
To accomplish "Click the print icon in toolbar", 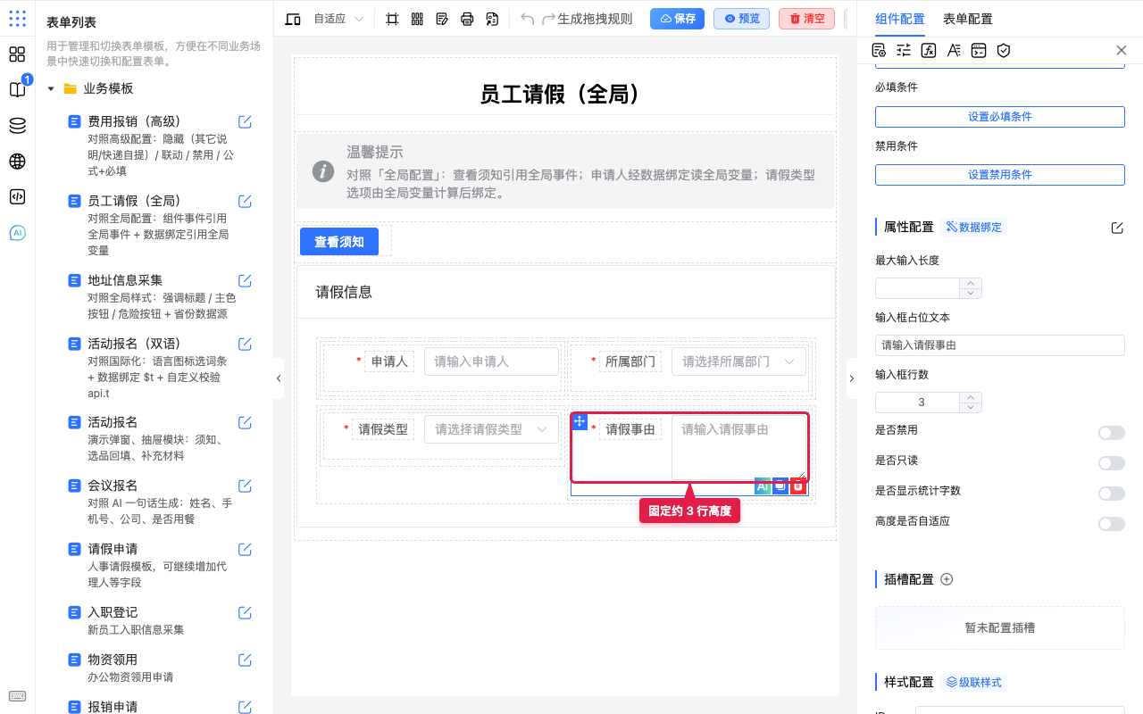I will point(467,19).
